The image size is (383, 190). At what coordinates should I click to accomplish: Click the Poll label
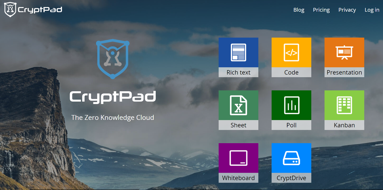291,125
